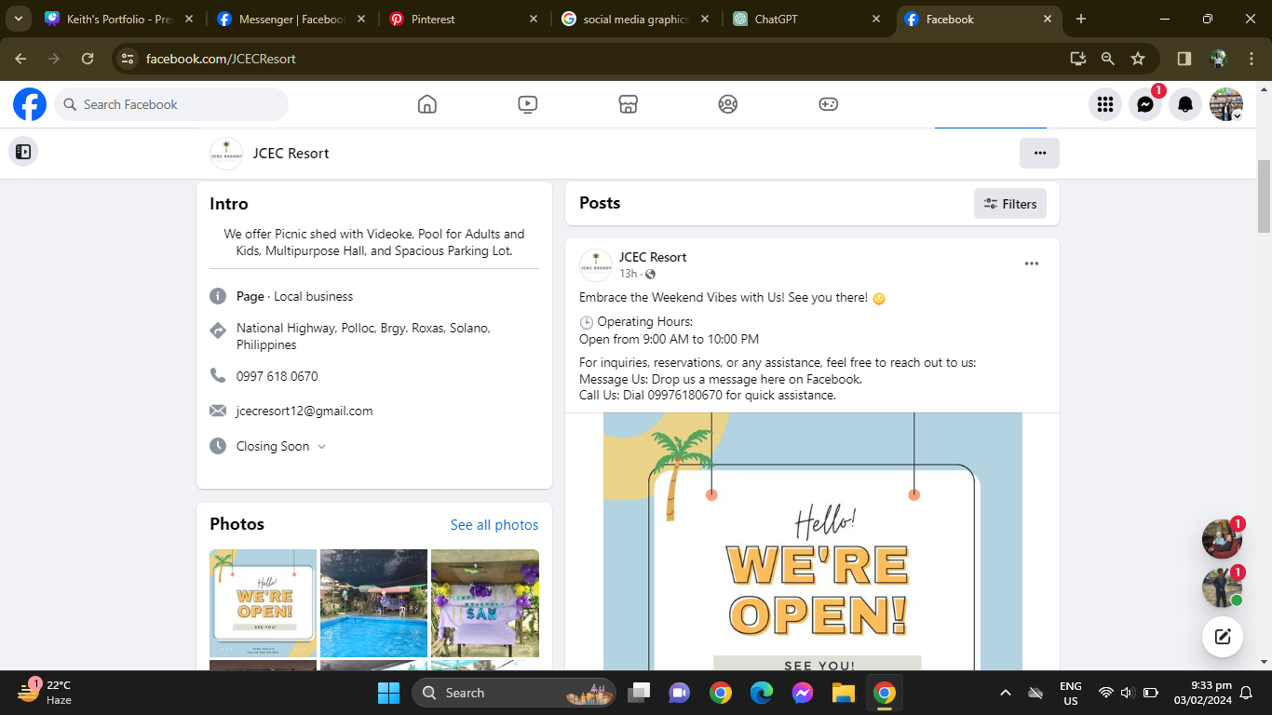The width and height of the screenshot is (1272, 715).
Task: Open Task View on the taskbar
Action: (639, 693)
